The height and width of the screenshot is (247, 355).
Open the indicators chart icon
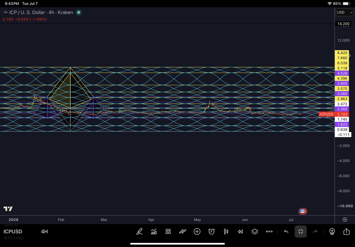point(154,231)
